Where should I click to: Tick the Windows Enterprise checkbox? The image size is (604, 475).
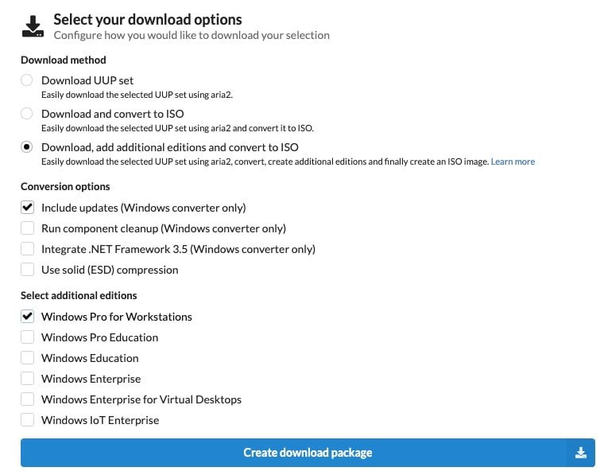27,379
